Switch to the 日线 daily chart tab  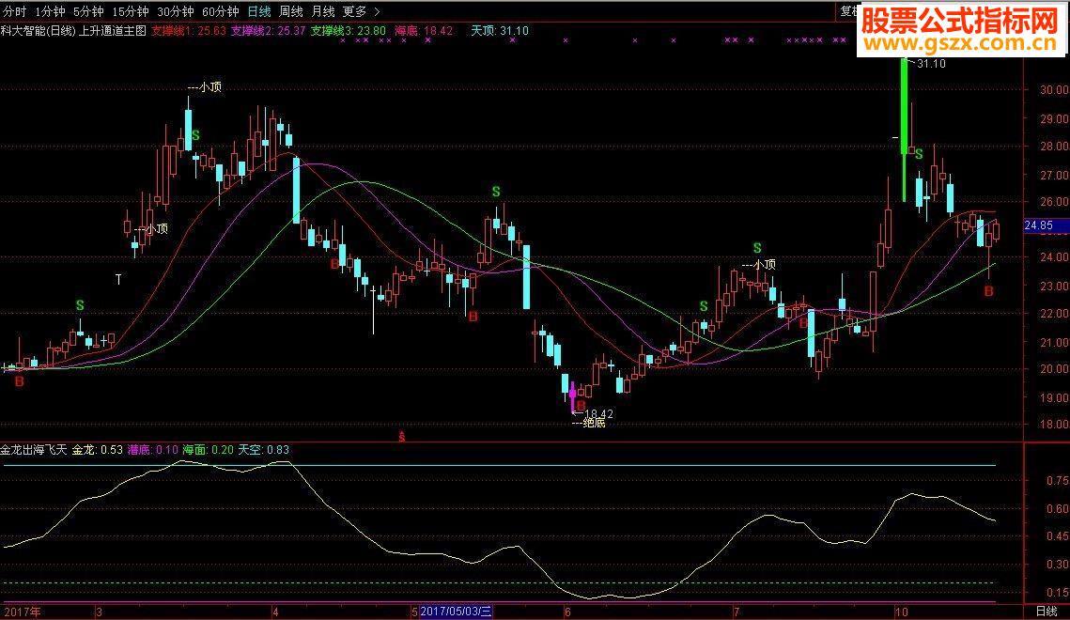[x=258, y=11]
